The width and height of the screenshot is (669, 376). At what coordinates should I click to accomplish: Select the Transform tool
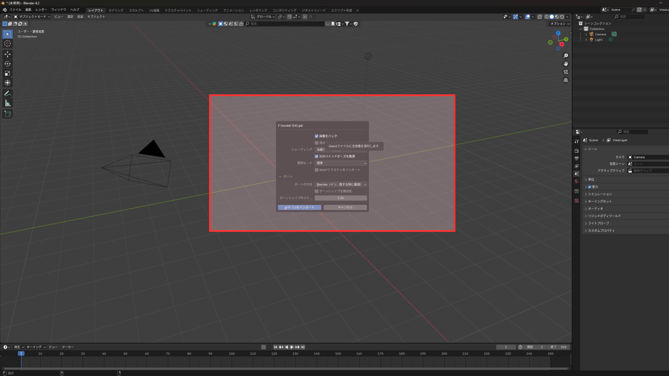point(7,83)
